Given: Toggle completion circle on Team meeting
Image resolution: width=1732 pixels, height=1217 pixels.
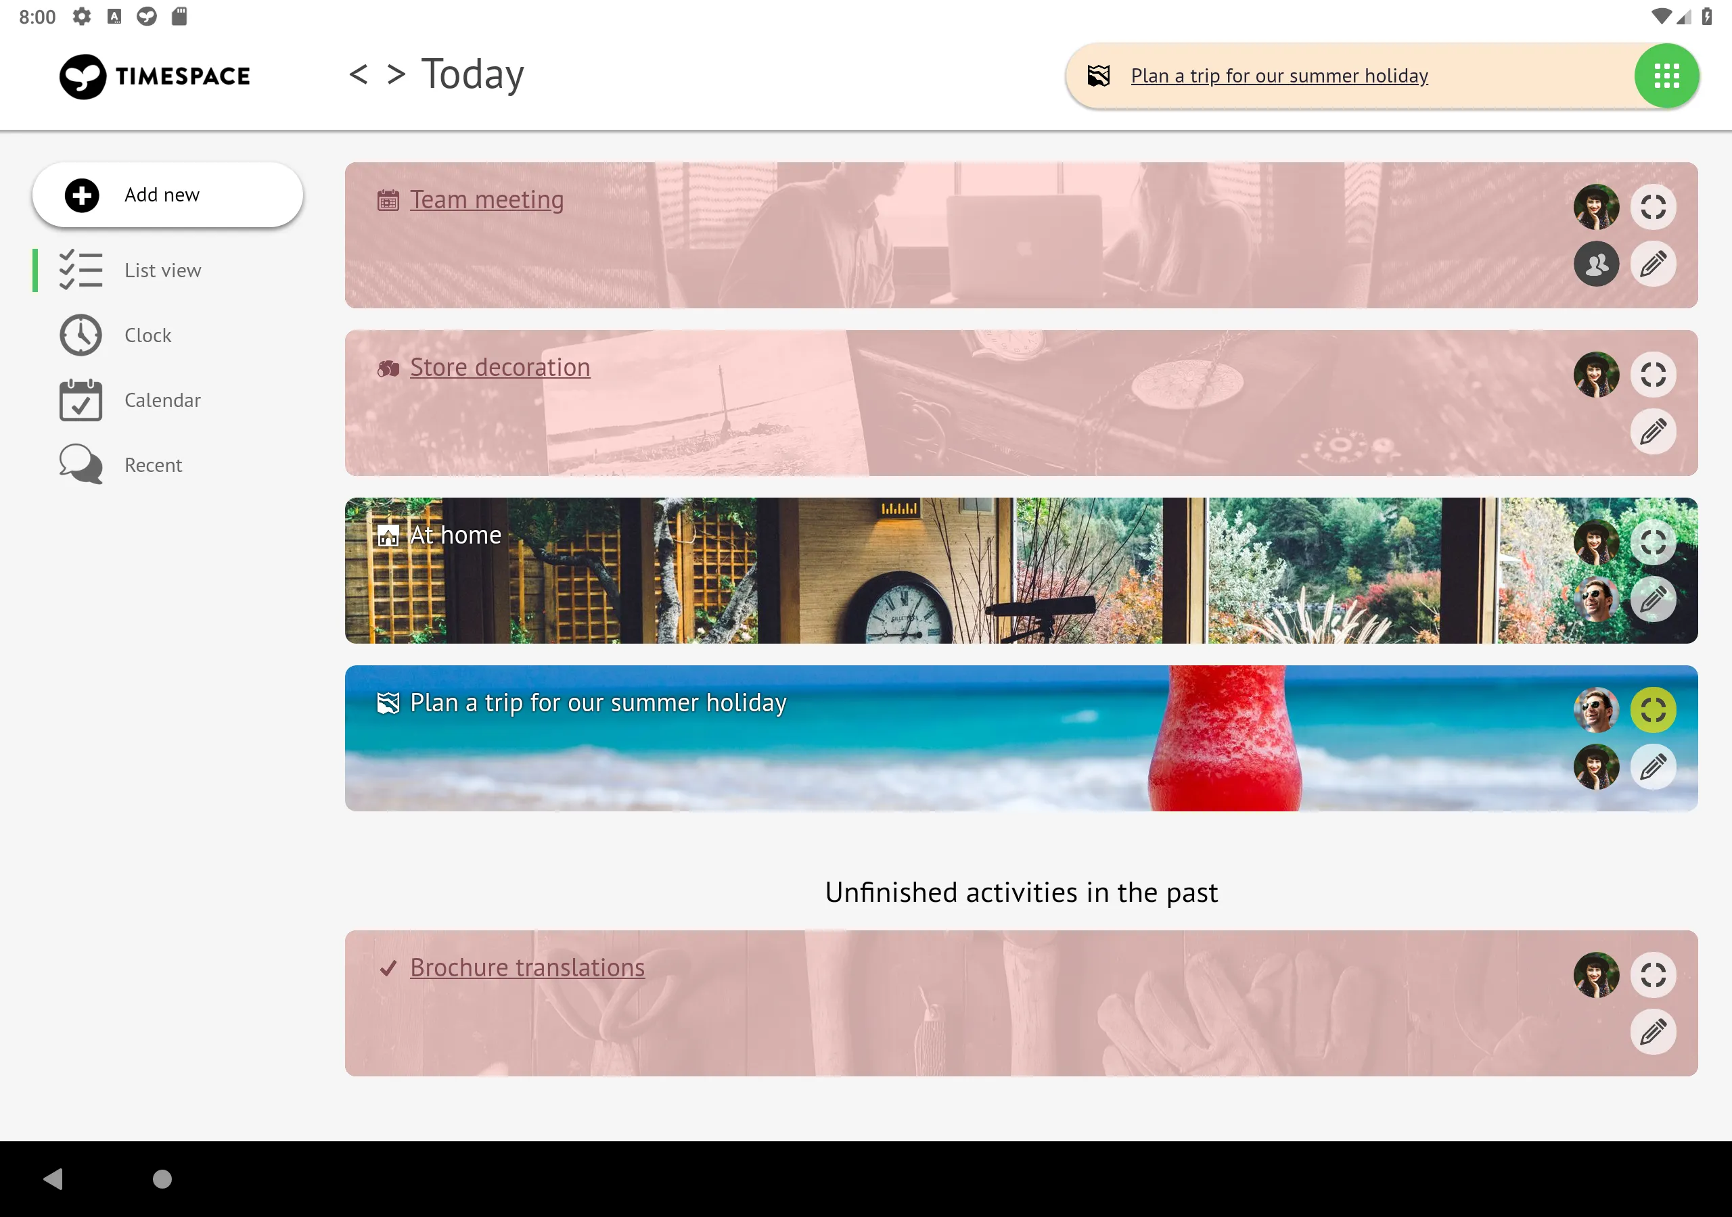Looking at the screenshot, I should pos(1653,206).
